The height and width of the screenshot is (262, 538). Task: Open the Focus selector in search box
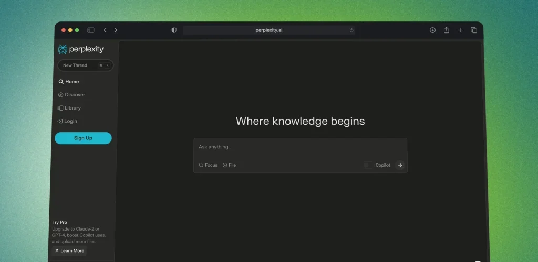208,165
